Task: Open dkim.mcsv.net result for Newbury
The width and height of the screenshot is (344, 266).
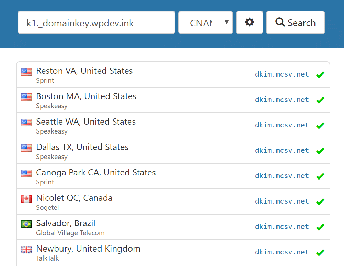Action: click(282, 252)
